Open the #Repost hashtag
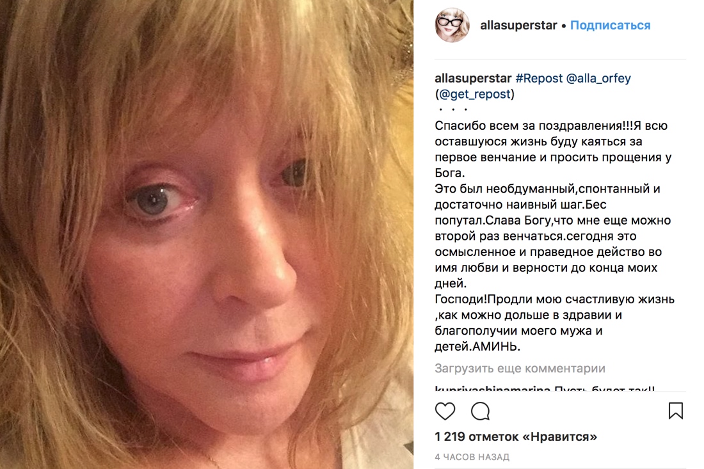Screen dimensions: 704x469 pos(539,78)
